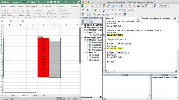This screenshot has width=179, height=100.
Task: Collapse the VBAProject (FUN) tree node
Action: pyautogui.click(x=82, y=27)
